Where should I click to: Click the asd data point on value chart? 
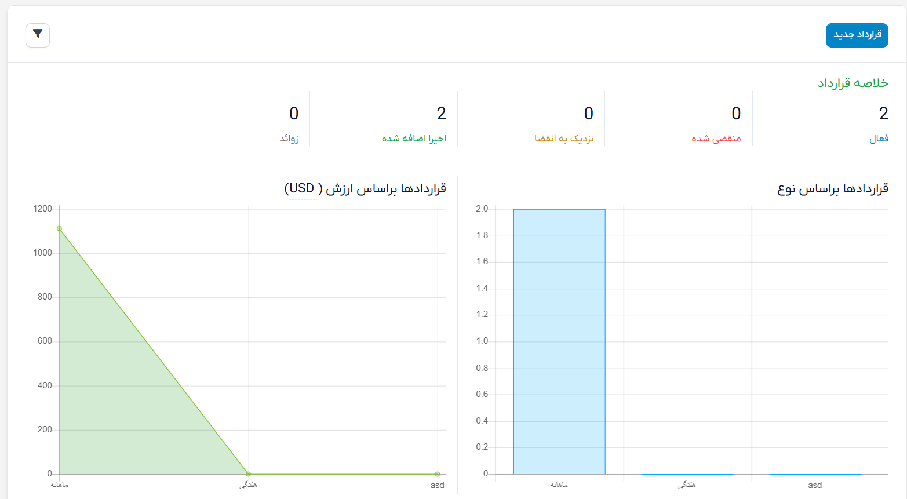tap(438, 474)
